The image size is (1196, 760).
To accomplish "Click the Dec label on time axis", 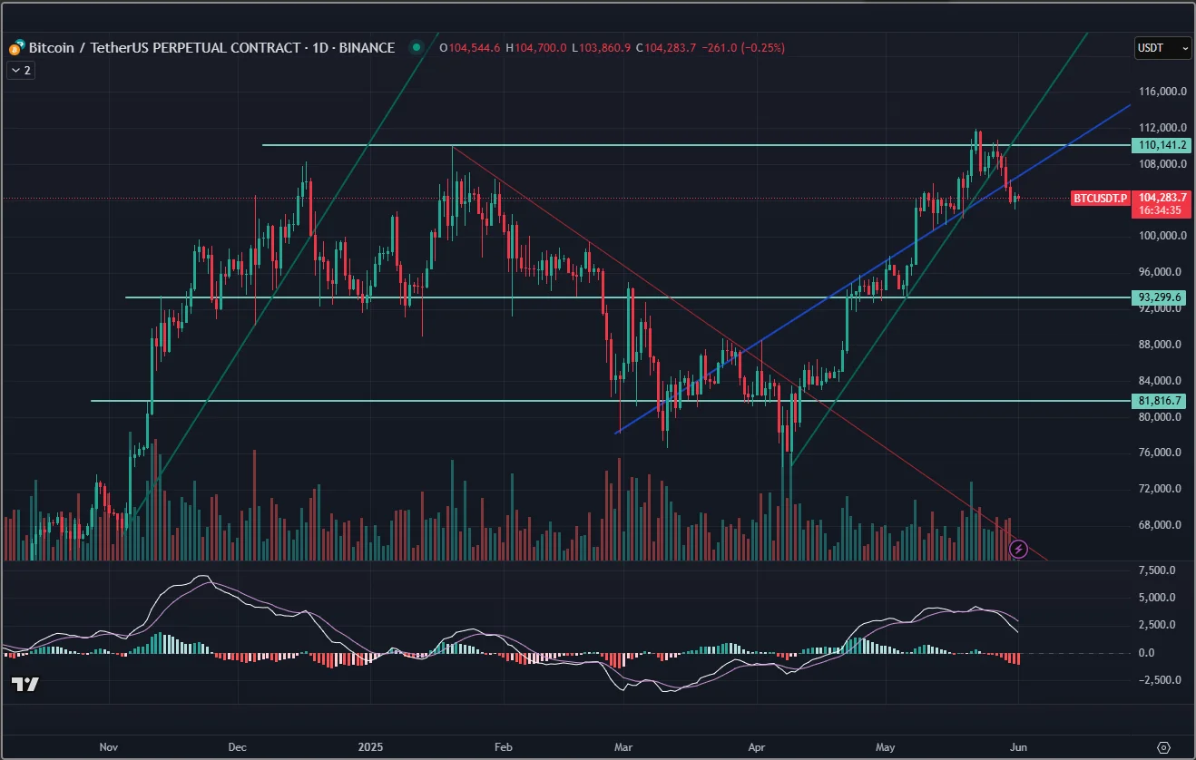I will pyautogui.click(x=237, y=747).
